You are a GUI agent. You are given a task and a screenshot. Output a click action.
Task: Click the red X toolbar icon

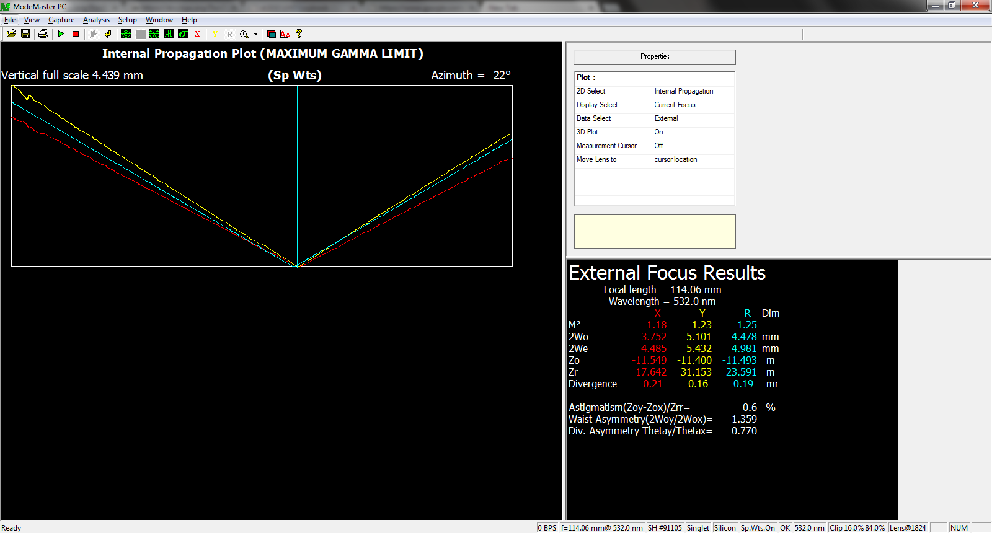coord(197,34)
